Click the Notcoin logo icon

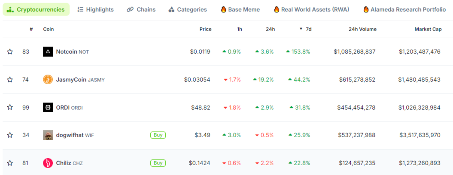(48, 52)
